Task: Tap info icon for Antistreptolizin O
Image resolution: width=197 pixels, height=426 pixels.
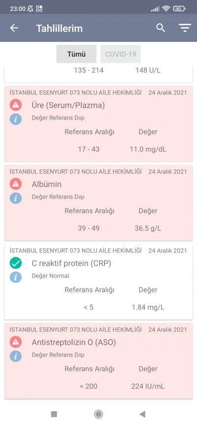Action: tap(16, 356)
